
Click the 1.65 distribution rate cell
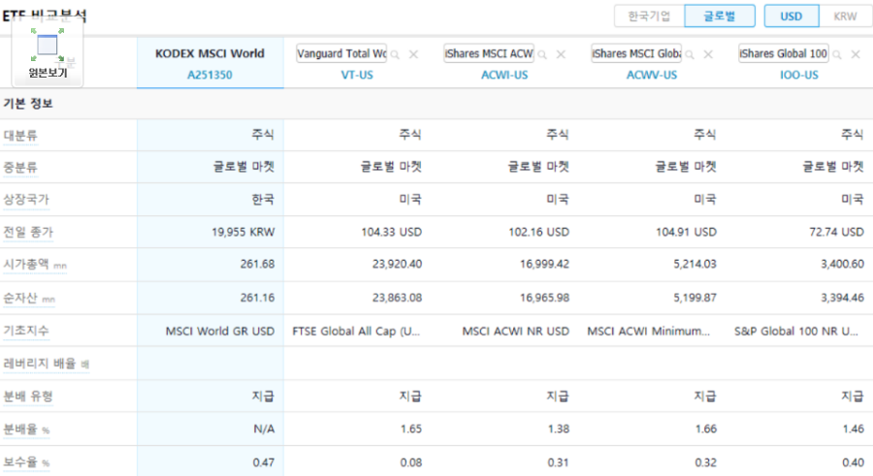411,429
